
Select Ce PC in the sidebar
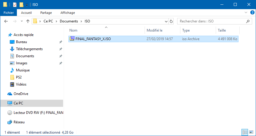[x=32, y=103]
